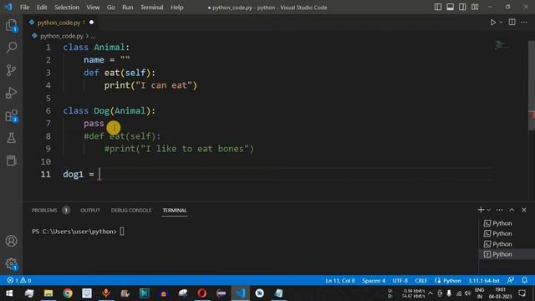Open File Explorer from the taskbar

pyautogui.click(x=48, y=293)
